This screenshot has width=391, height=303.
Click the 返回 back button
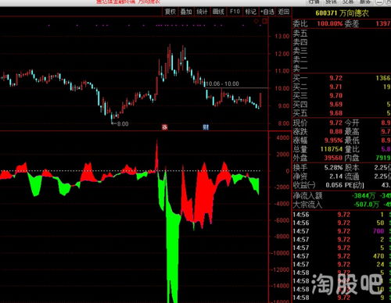[x=283, y=12]
